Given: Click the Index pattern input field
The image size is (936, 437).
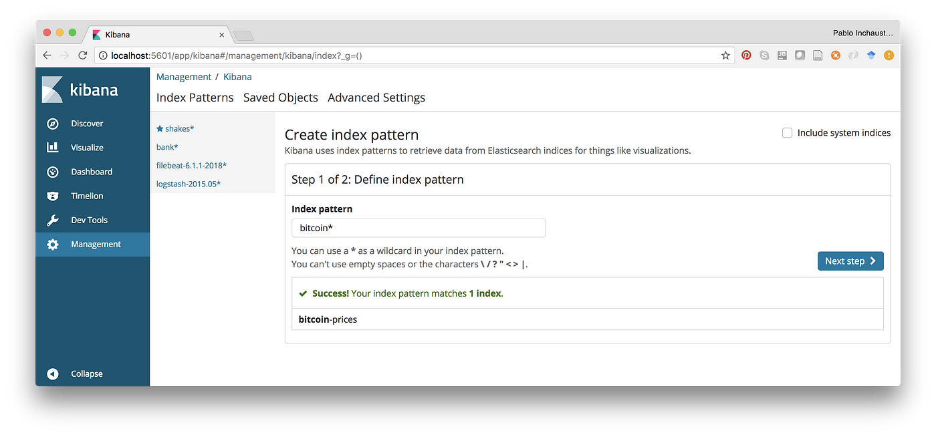Looking at the screenshot, I should click(x=419, y=228).
